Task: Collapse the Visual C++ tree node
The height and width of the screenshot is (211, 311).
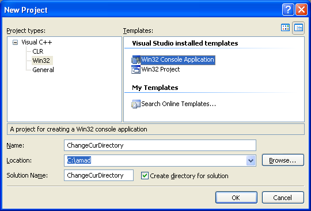Action: (x=15, y=42)
